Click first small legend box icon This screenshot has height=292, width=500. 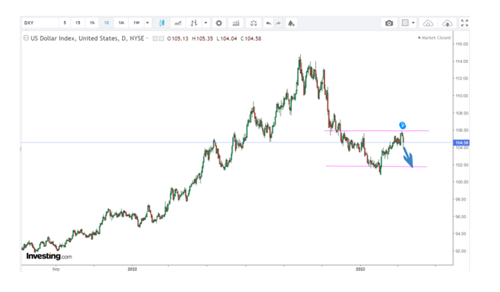[155, 39]
